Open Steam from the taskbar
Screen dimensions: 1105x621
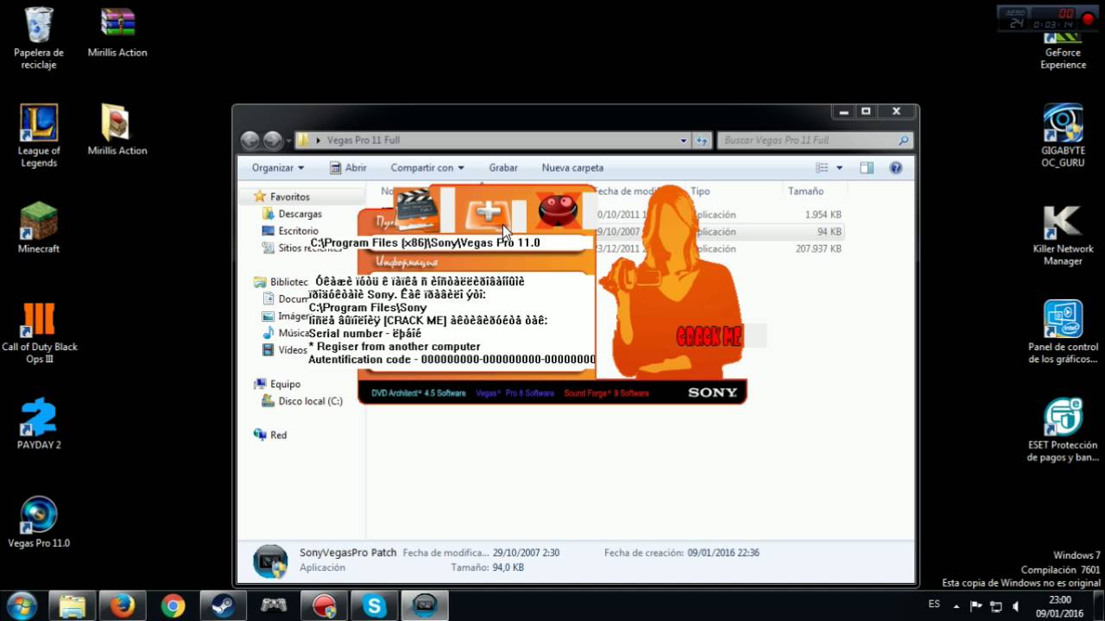[x=223, y=606]
